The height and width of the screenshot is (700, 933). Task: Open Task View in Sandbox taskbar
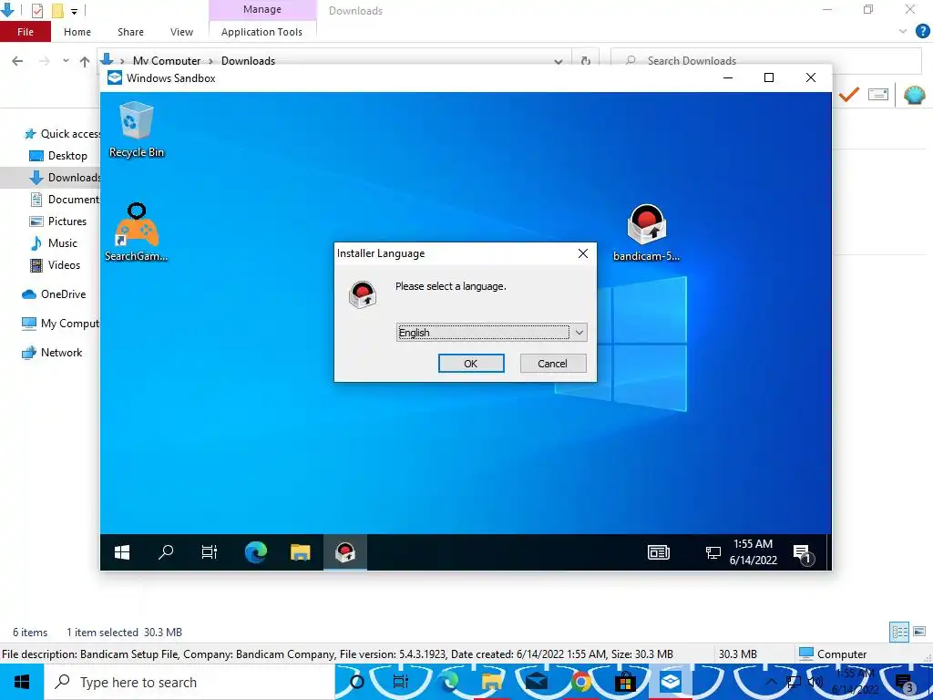210,552
